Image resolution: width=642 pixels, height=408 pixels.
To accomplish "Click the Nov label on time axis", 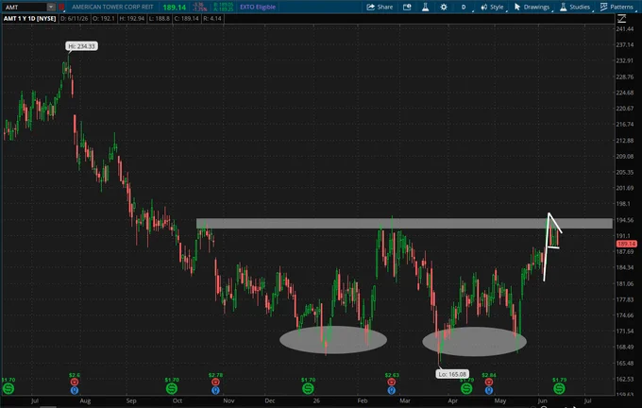I will (x=228, y=400).
